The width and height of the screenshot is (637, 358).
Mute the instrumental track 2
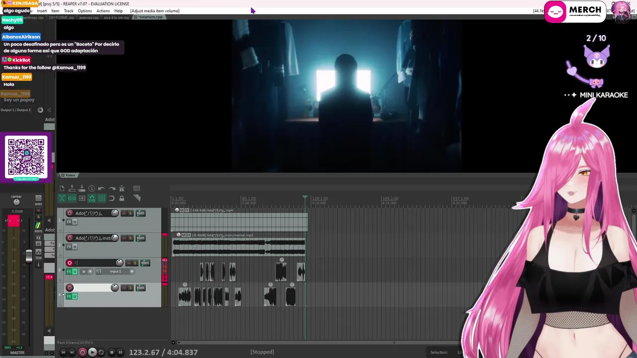pos(124,238)
